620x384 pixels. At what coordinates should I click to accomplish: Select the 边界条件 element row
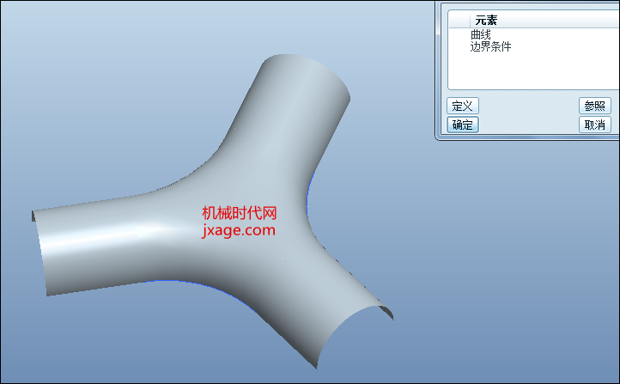point(490,47)
